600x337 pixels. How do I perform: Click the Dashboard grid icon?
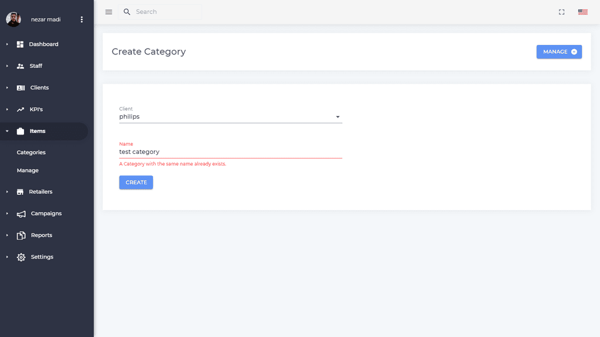click(21, 44)
